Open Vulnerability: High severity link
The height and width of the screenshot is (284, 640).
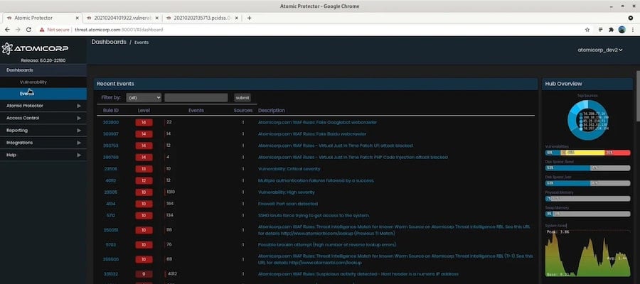[287, 192]
